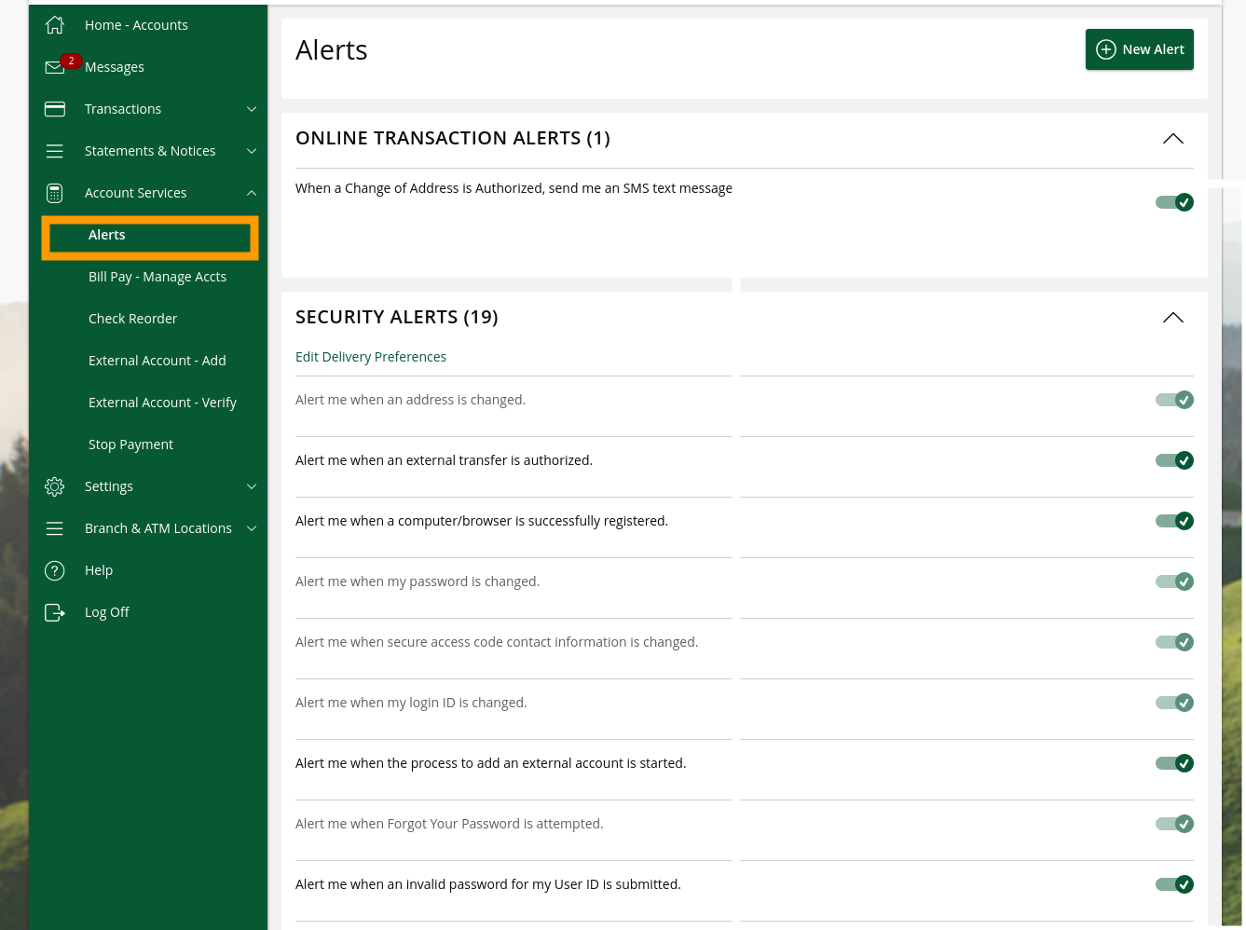Toggle the computer/browser registered alert
This screenshot has width=1246, height=930.
[x=1174, y=521]
